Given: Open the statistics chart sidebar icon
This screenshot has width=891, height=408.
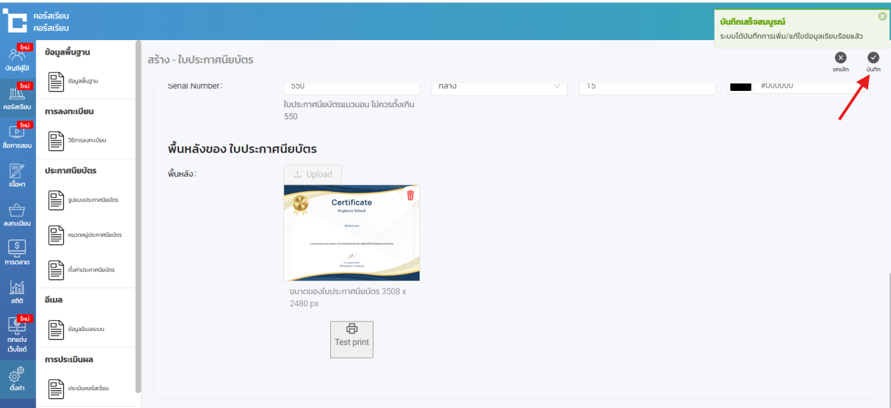Looking at the screenshot, I should coord(17,291).
